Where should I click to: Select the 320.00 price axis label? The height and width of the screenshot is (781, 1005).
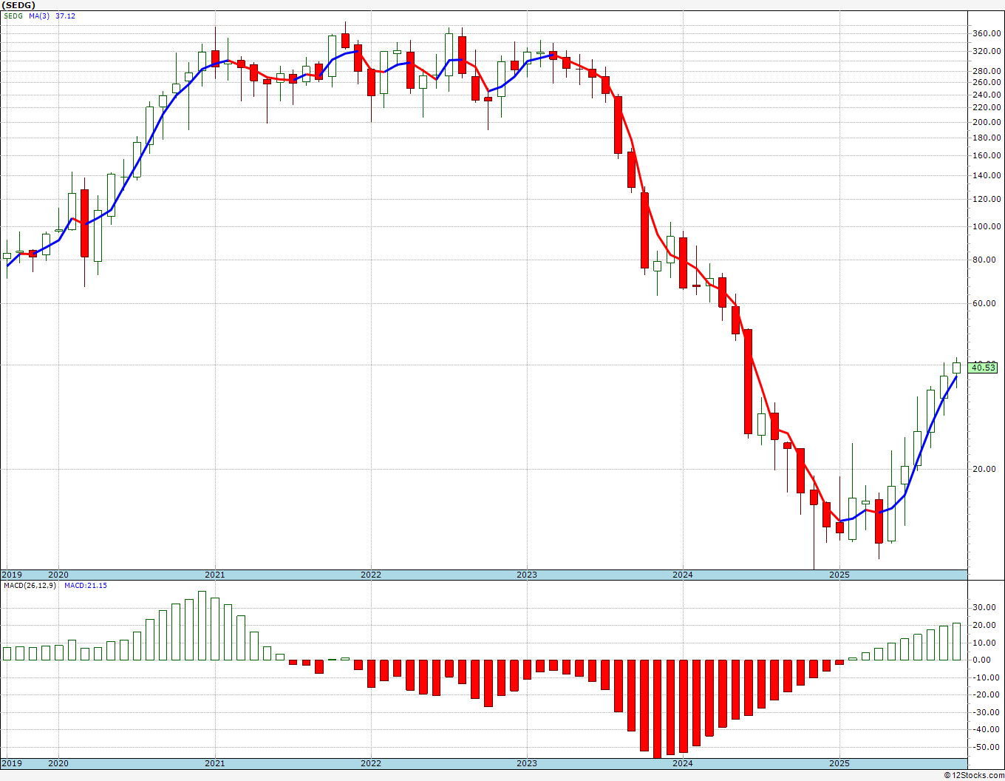[x=987, y=51]
